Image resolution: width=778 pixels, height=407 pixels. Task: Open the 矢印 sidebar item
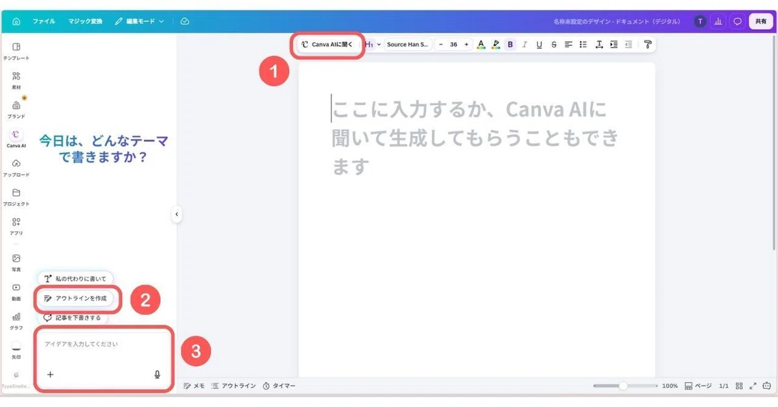(16, 351)
